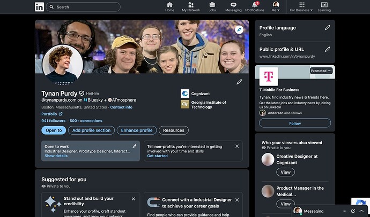This screenshot has width=370, height=217.
Task: Edit Public profile & URL pencil
Action: 327,49
